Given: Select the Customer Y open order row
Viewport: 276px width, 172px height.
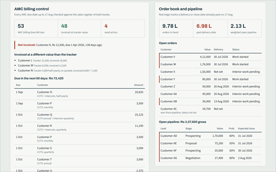Looking at the screenshot, I should coord(211,79).
